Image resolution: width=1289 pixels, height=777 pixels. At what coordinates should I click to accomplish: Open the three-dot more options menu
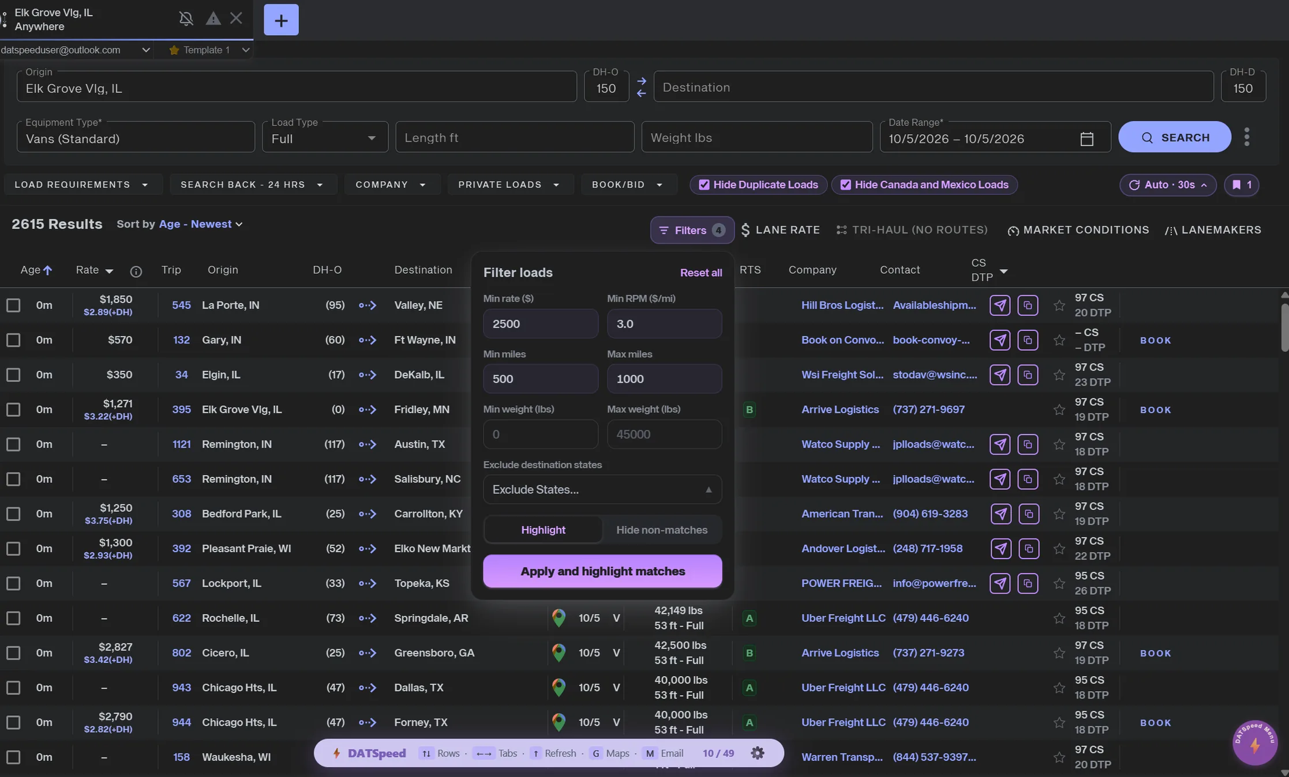(x=1247, y=137)
